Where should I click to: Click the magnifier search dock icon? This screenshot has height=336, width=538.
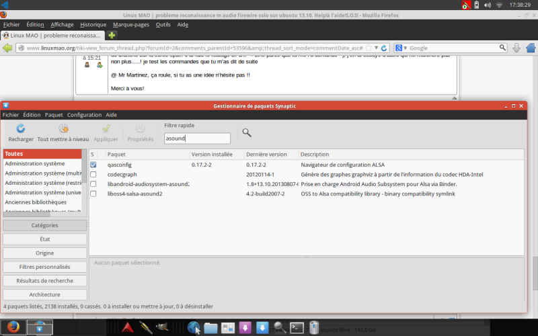tap(280, 327)
